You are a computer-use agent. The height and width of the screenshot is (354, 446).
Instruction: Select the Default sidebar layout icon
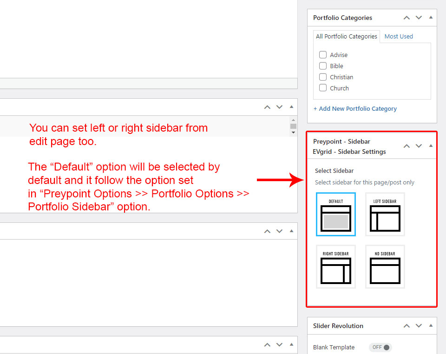pos(335,215)
